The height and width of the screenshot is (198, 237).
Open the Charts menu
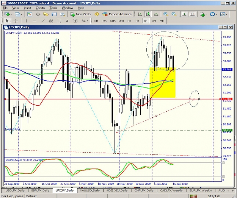click(40, 8)
